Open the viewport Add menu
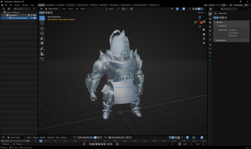 77,9
